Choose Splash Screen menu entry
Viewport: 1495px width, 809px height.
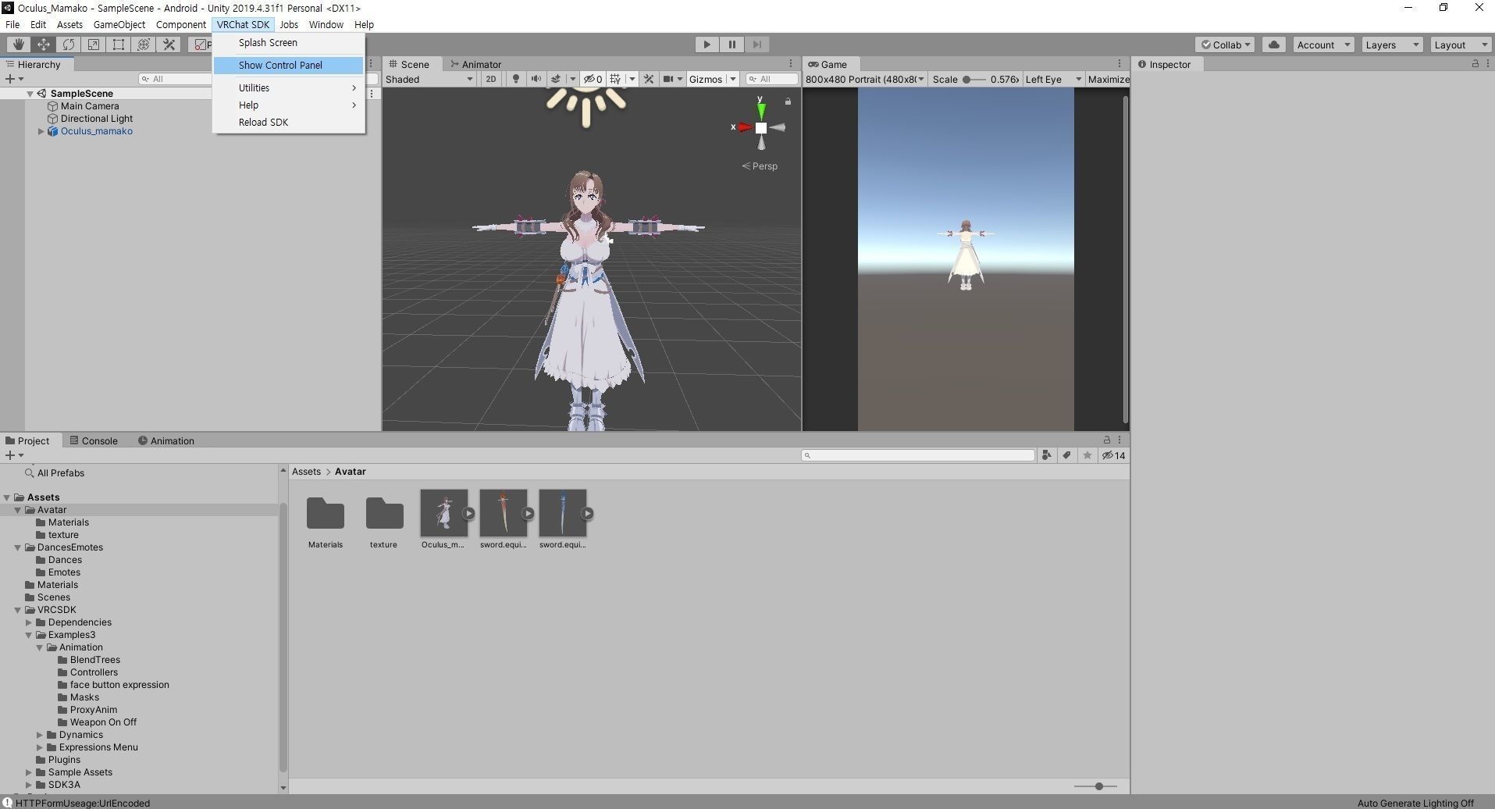click(x=288, y=43)
